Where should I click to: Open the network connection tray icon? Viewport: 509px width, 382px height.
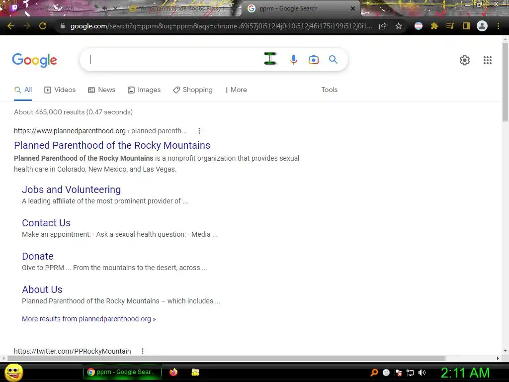410,373
